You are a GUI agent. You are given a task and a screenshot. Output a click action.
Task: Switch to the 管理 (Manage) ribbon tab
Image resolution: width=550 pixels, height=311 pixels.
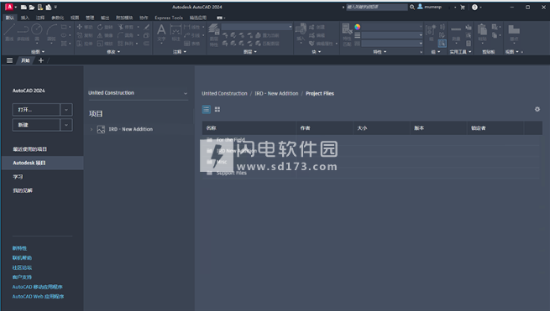pos(90,18)
